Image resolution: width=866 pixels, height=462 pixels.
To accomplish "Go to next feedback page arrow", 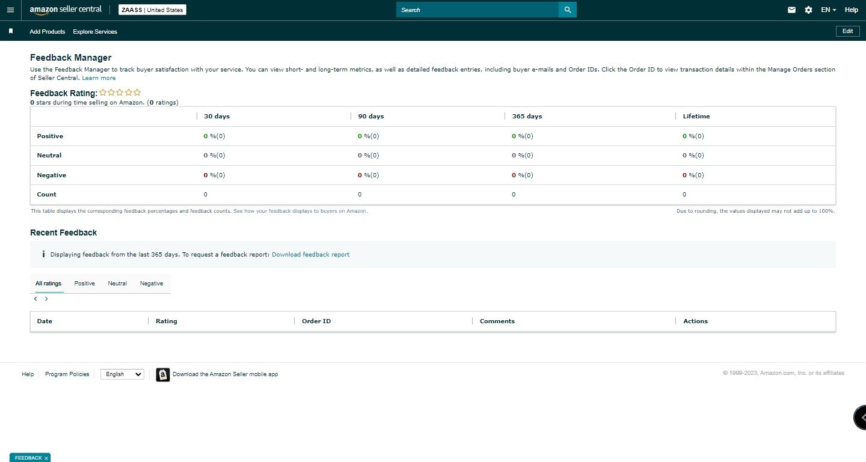I will click(46, 299).
